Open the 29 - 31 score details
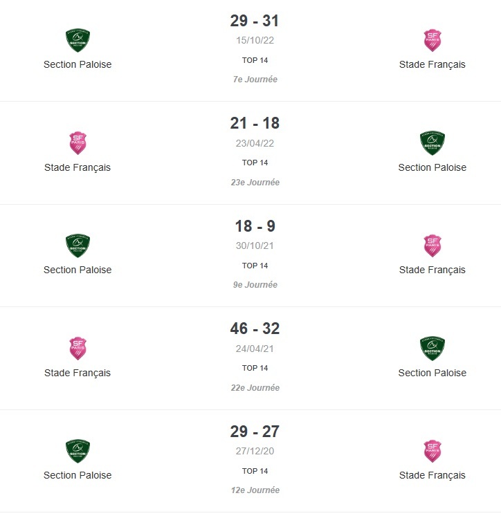Screen dimensions: 501x518 [x=255, y=21]
